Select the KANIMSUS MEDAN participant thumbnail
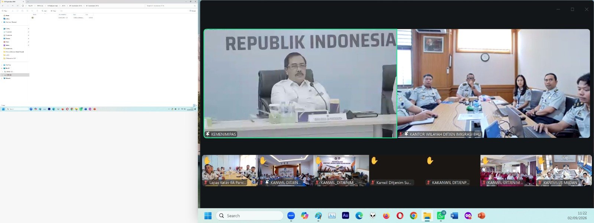The image size is (594, 223). pos(564,170)
